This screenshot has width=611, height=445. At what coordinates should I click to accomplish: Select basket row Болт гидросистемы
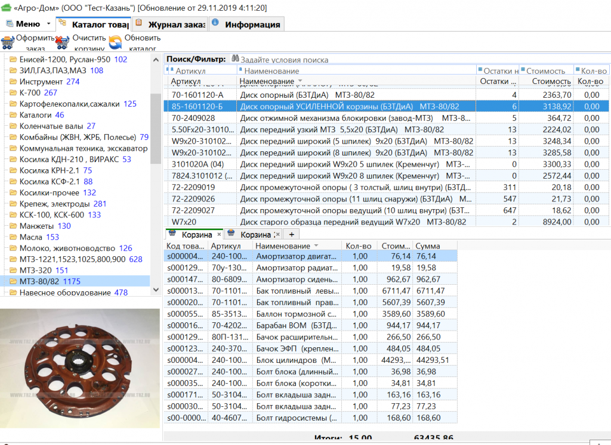pyautogui.click(x=310, y=418)
